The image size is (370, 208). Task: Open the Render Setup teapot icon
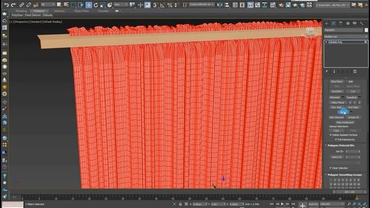[281, 5]
